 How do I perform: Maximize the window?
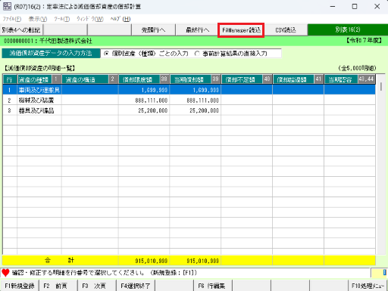(x=355, y=6)
